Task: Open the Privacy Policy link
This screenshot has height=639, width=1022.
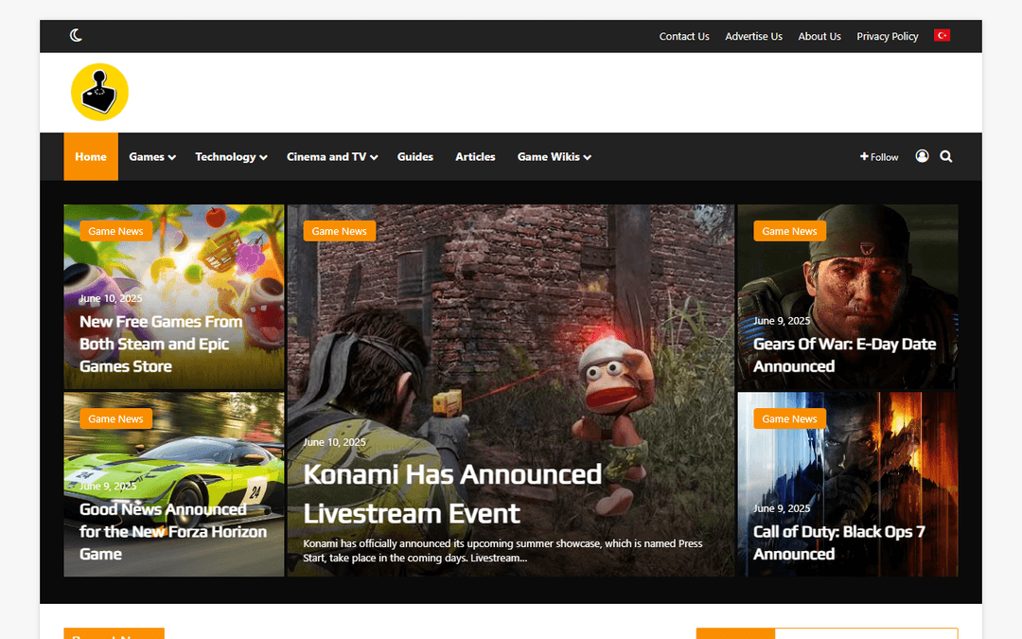Action: pos(887,37)
